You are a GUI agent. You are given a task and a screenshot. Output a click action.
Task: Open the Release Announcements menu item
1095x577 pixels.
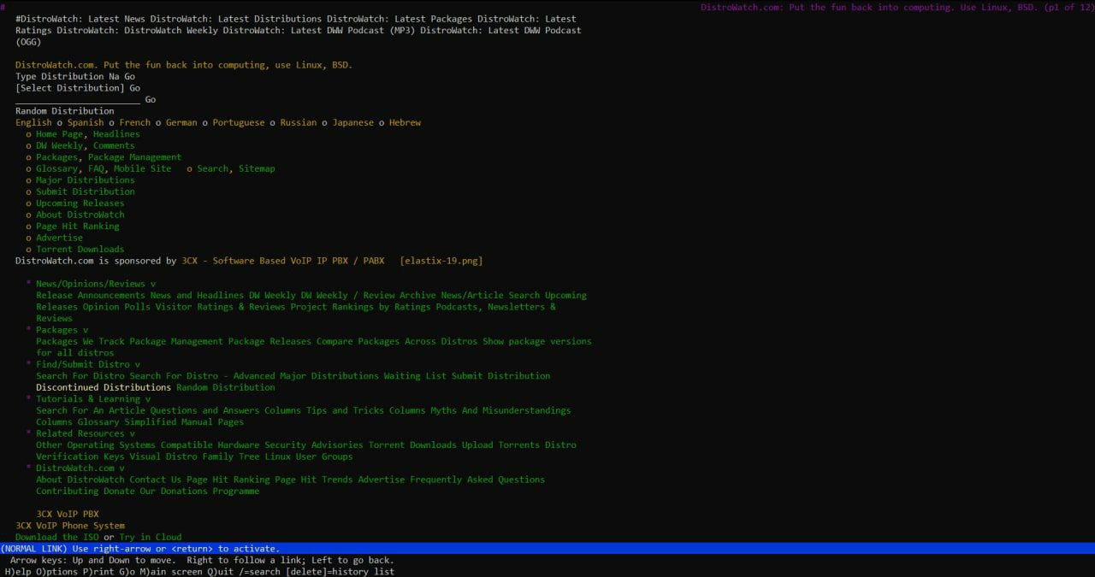91,296
